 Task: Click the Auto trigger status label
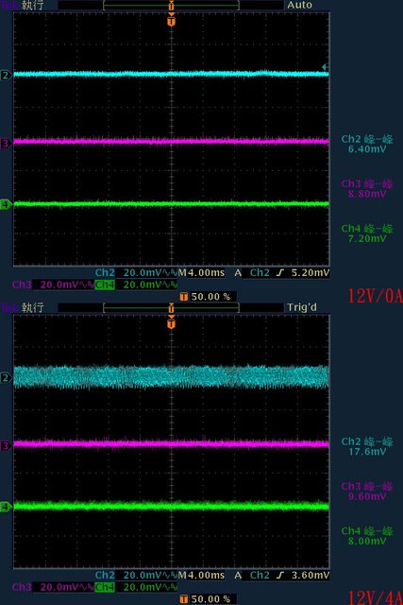coord(299,5)
